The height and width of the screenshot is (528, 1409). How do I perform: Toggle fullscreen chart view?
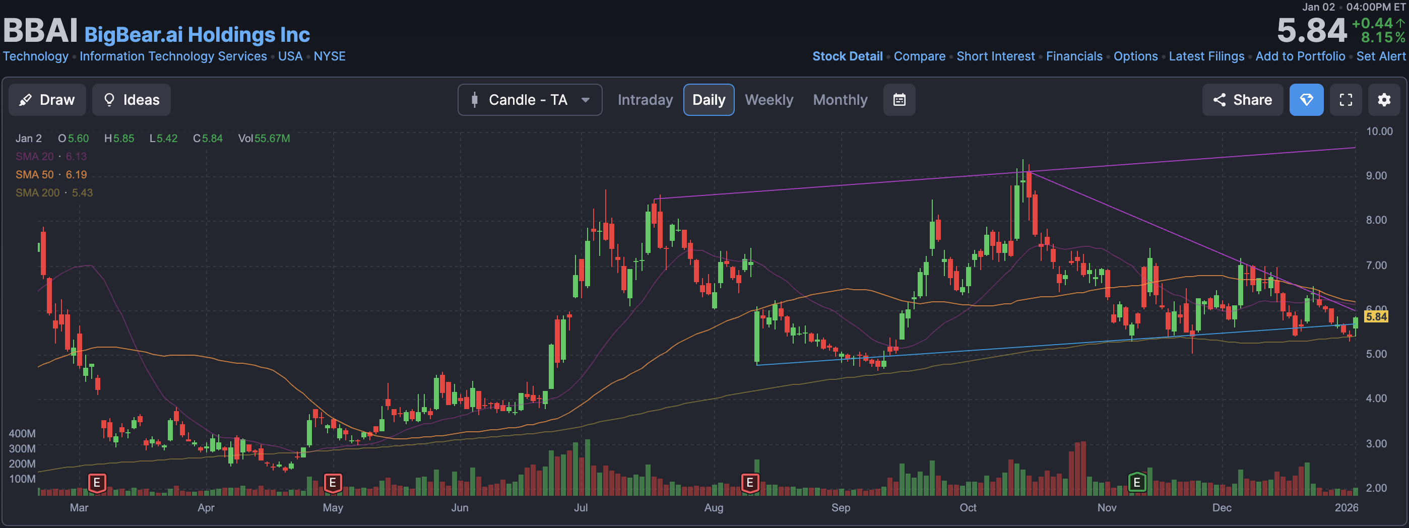point(1346,99)
